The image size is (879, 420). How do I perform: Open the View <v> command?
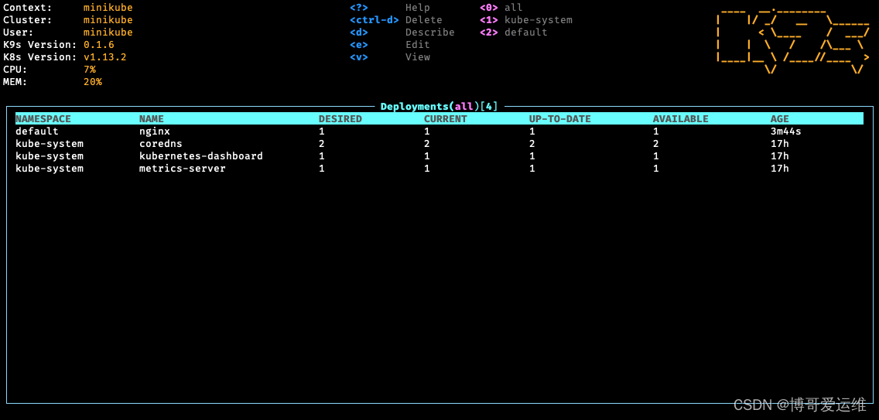[x=358, y=57]
